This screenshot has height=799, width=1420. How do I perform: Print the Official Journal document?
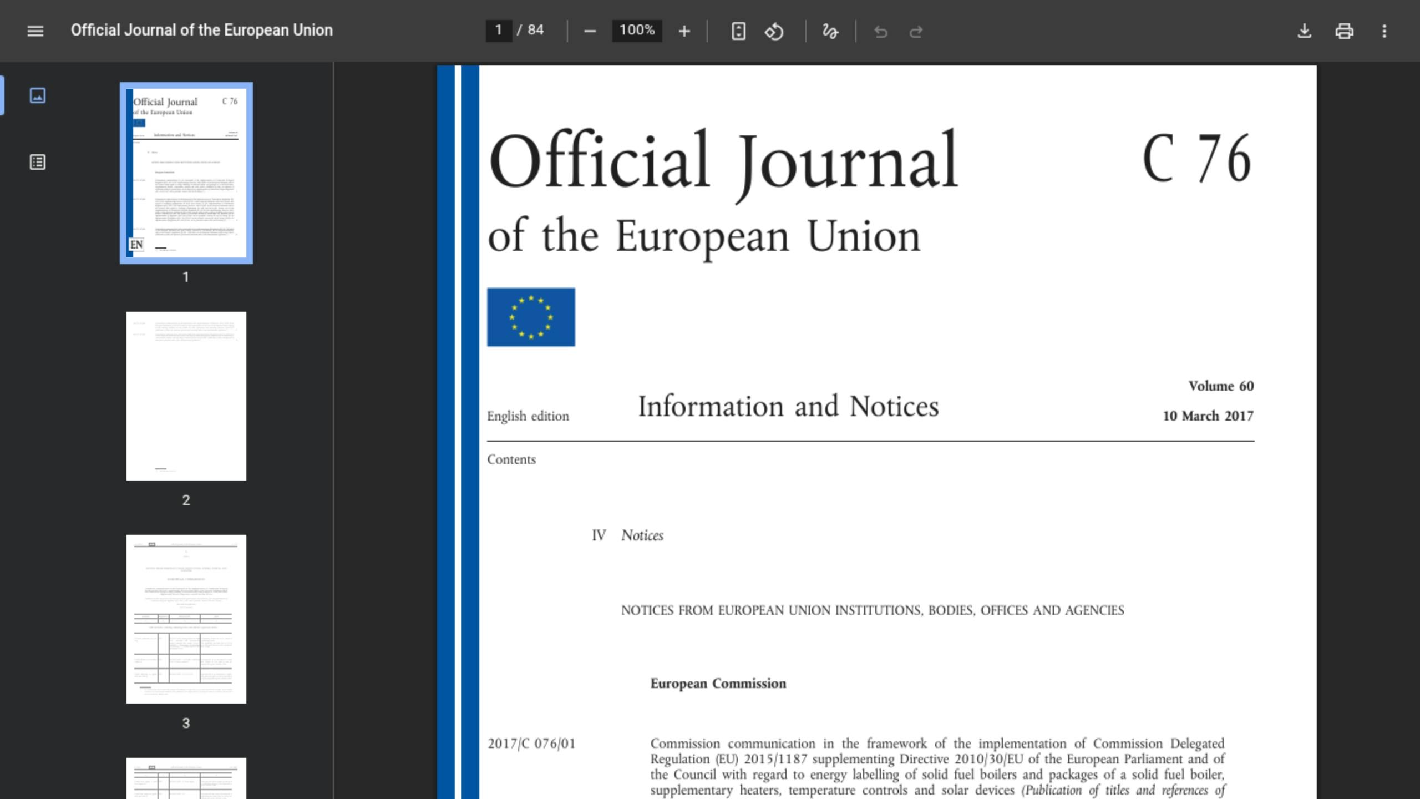click(x=1345, y=31)
